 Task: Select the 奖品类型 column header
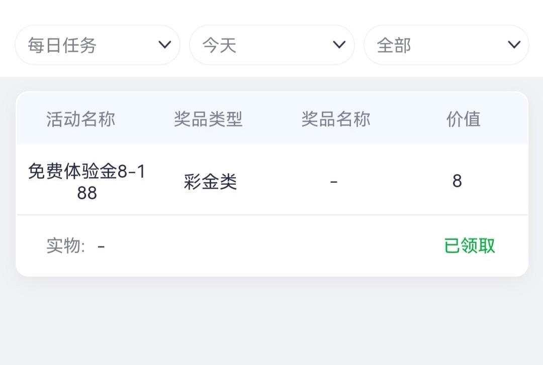(208, 119)
